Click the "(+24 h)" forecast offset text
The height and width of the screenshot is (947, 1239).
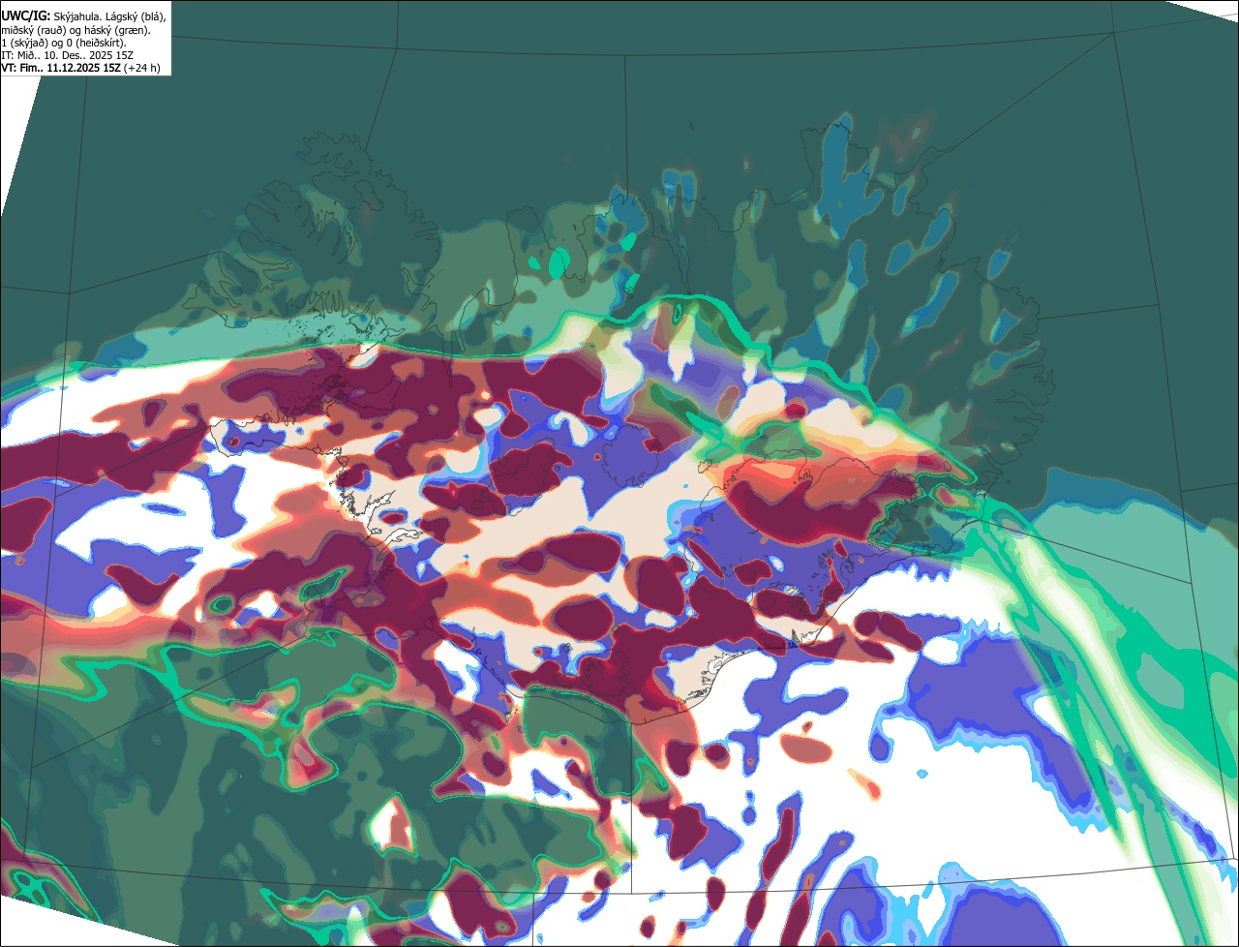click(142, 68)
